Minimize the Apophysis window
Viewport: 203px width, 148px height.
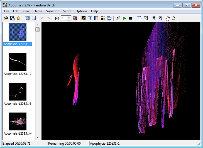coord(177,5)
